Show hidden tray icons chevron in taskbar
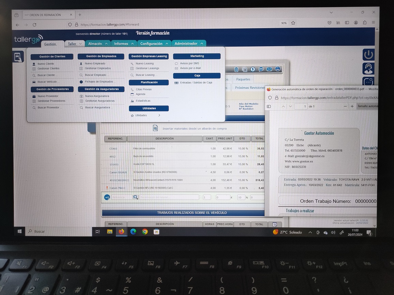The width and height of the screenshot is (394, 295). pyautogui.click(x=310, y=232)
